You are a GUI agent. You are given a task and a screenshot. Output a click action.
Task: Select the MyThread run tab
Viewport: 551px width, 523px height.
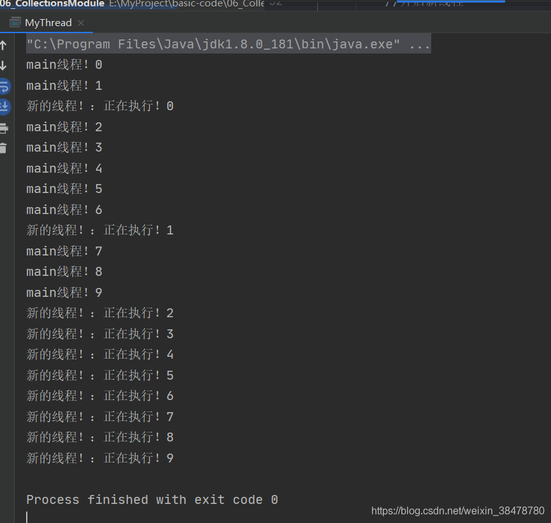[48, 23]
